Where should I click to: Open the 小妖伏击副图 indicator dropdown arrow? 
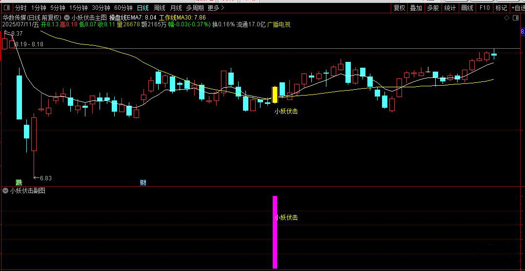(5, 191)
